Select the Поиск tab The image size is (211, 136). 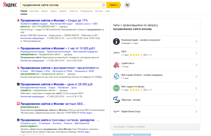pos(24,11)
